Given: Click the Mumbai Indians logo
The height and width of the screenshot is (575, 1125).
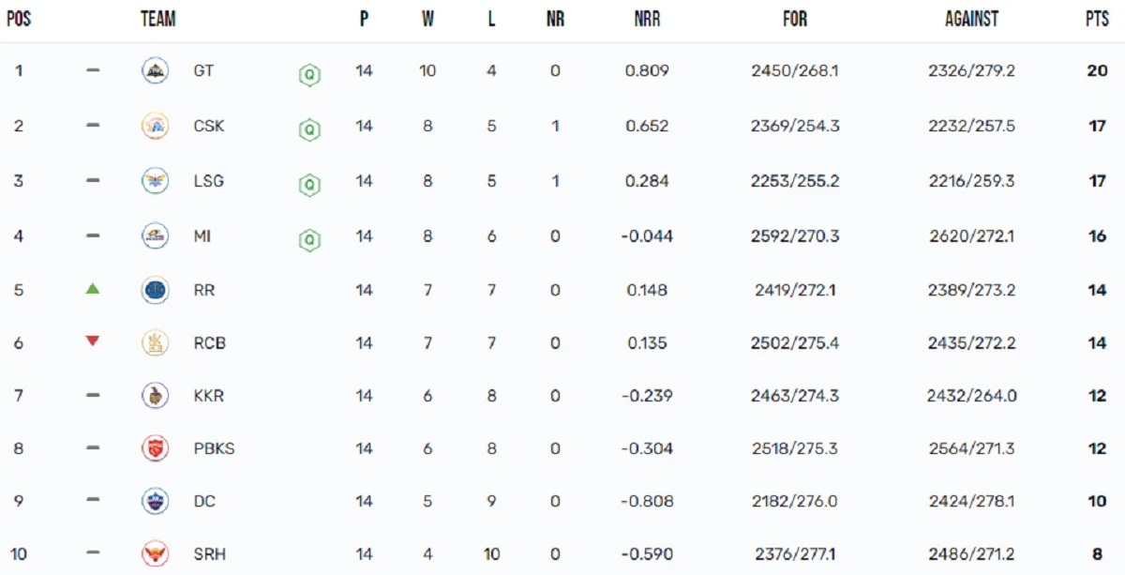Looking at the screenshot, I should [155, 236].
